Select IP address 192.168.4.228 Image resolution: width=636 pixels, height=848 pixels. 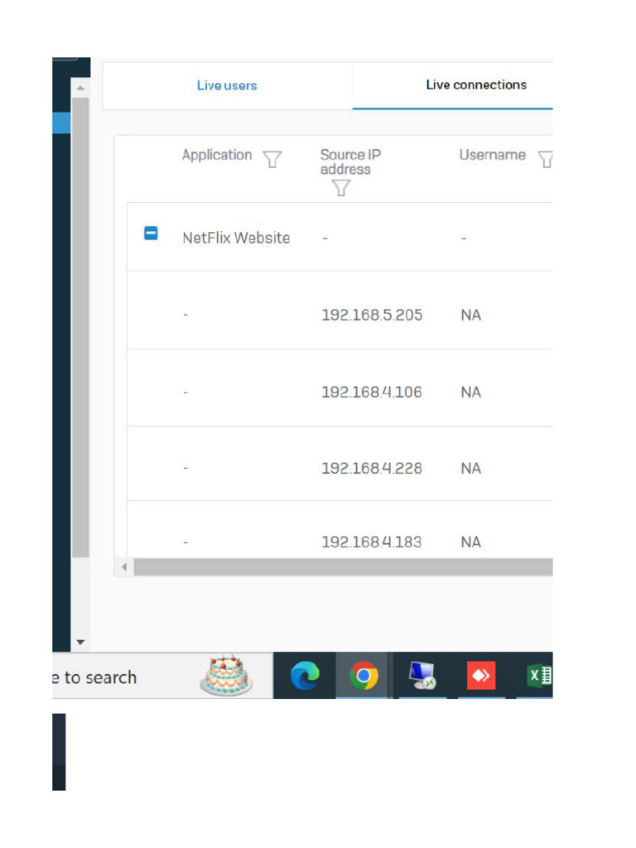coord(372,469)
